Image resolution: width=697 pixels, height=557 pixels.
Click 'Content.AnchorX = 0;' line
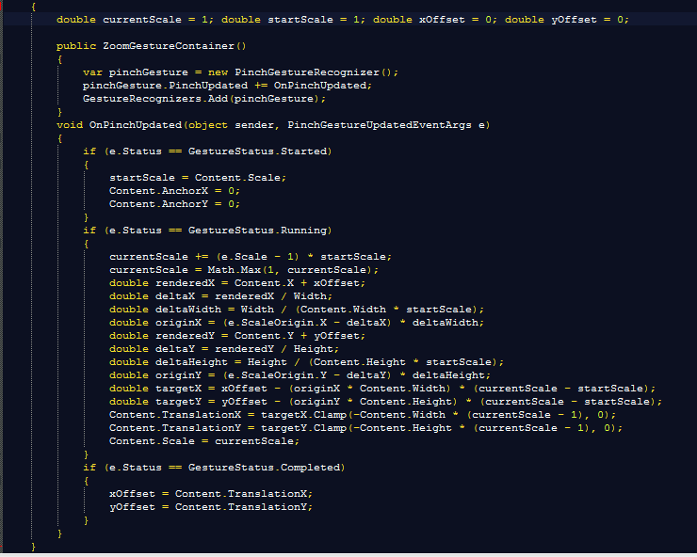click(x=174, y=191)
